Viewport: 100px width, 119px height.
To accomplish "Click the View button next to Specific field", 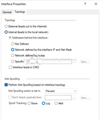I will coord(85,62).
